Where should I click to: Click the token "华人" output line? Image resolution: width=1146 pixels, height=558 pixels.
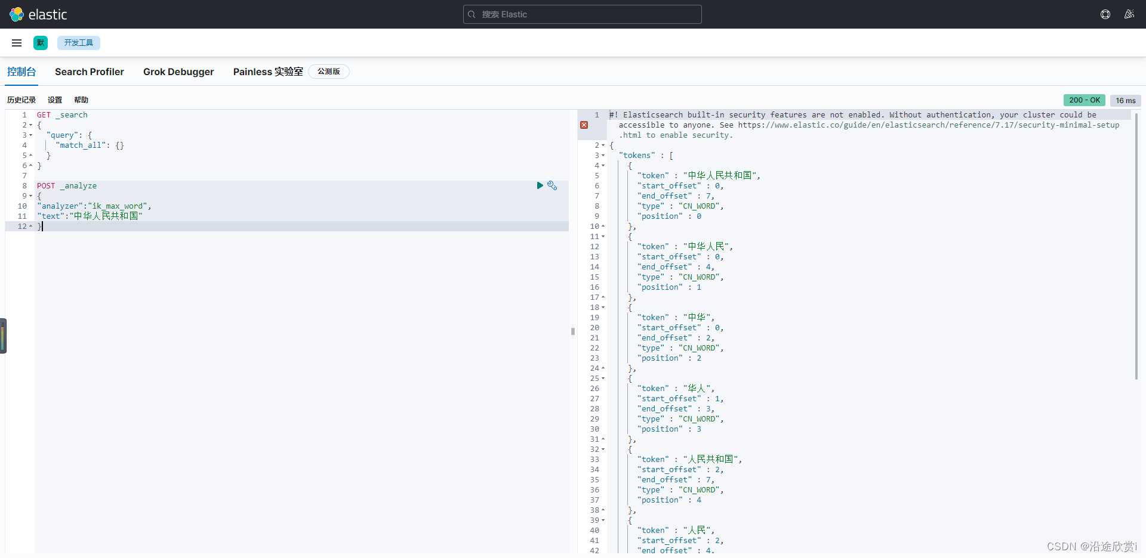[676, 389]
